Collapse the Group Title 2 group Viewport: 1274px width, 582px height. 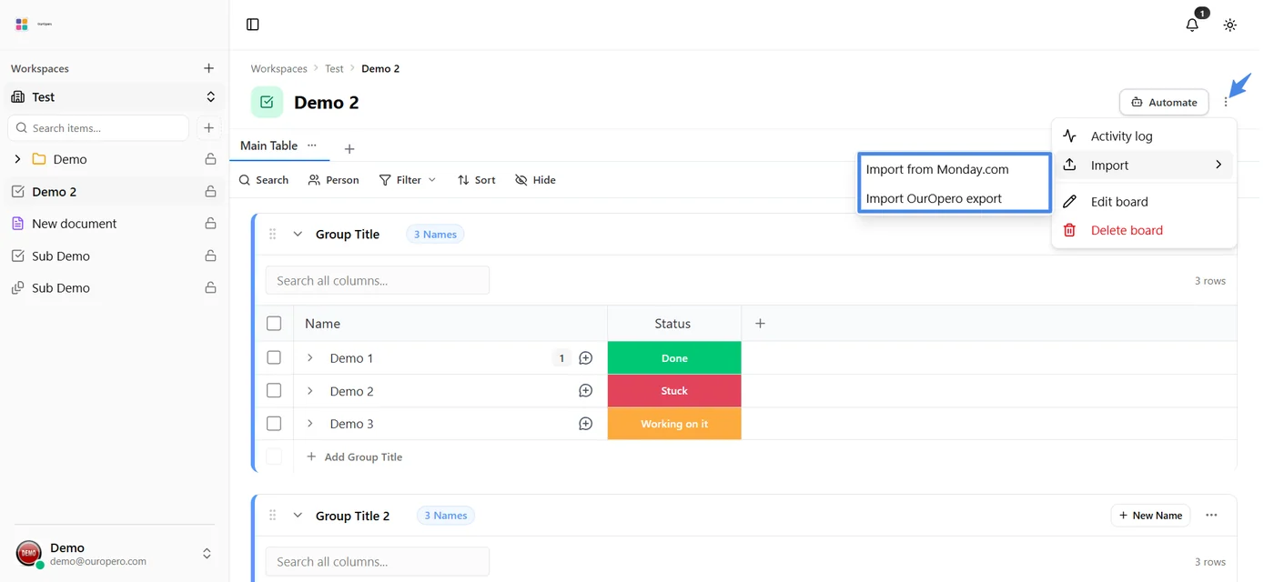click(x=298, y=516)
